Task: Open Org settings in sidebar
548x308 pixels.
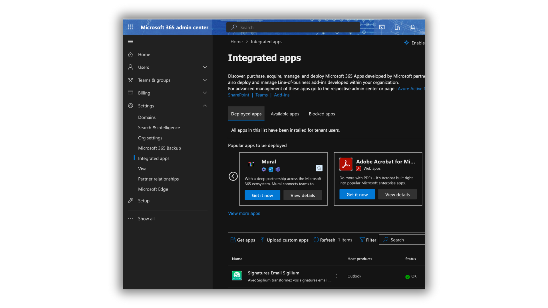Action: [x=150, y=138]
